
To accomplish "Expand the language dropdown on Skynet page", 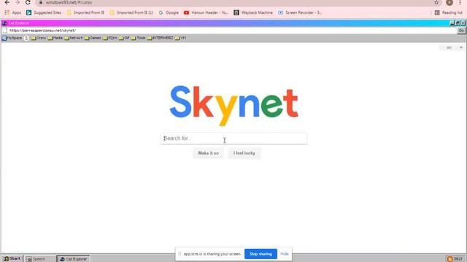I will click(452, 47).
